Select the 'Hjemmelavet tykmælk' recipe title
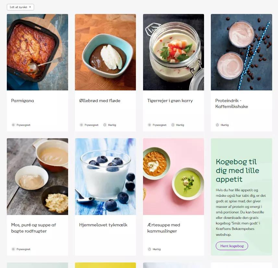278x268 pixels. tap(103, 225)
